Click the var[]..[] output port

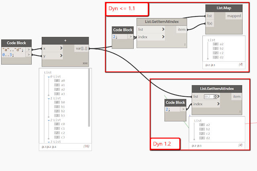click(x=82, y=48)
